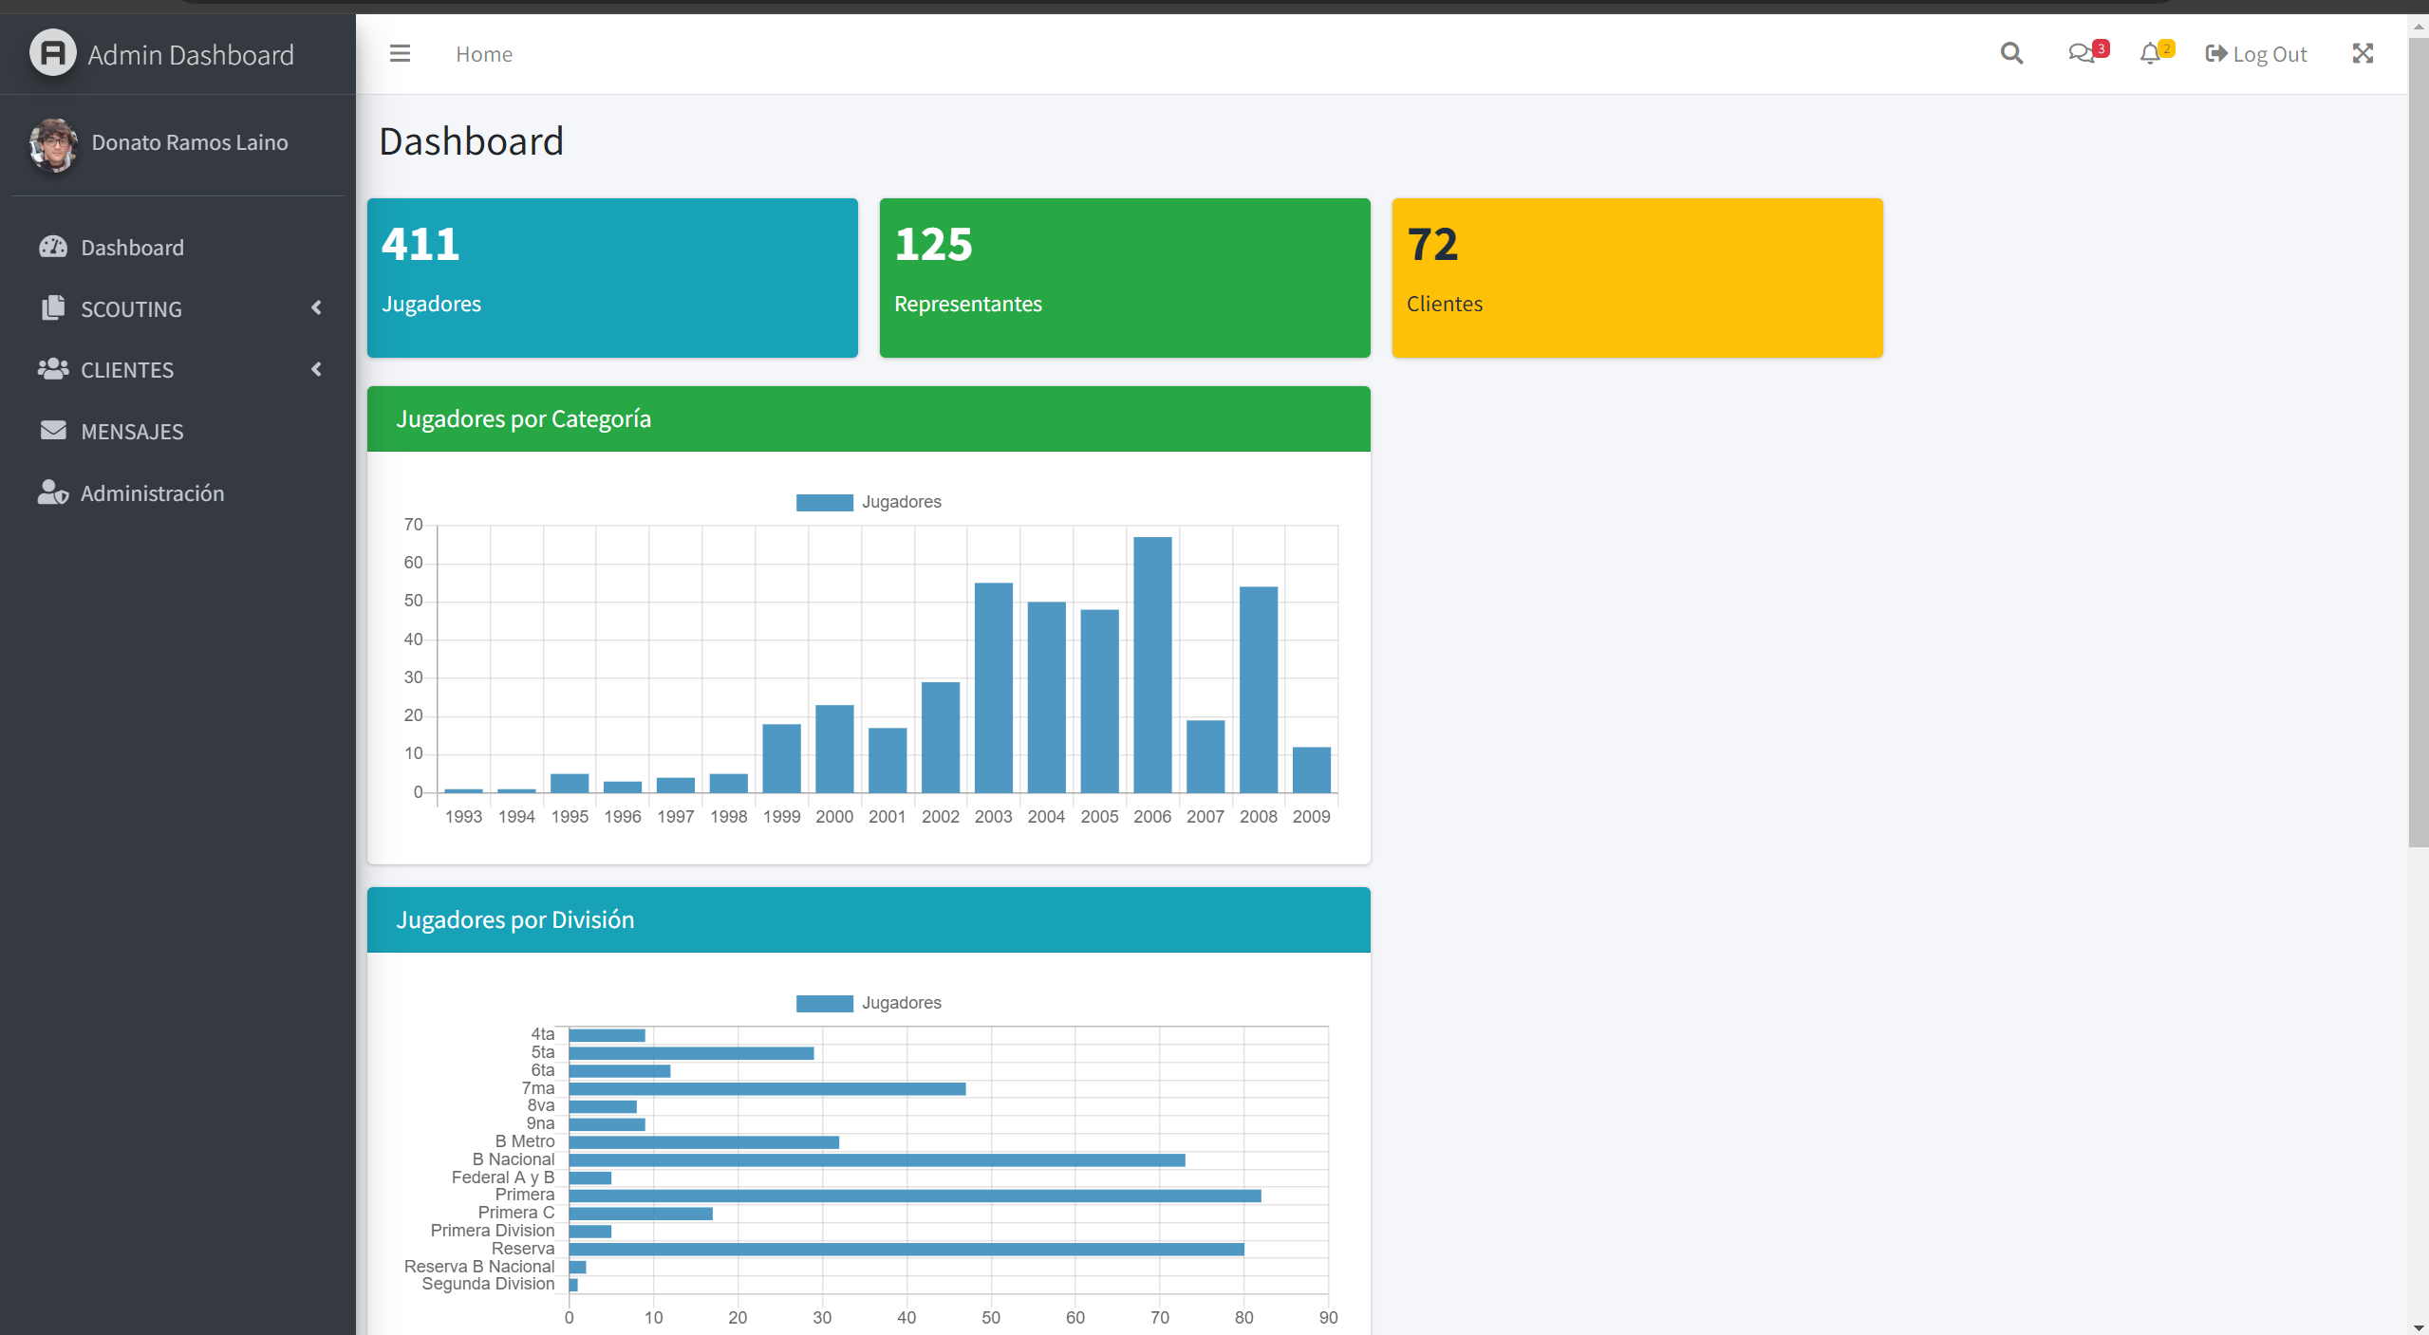Click the user avatar thumbnail
2429x1335 pixels.
(x=53, y=145)
